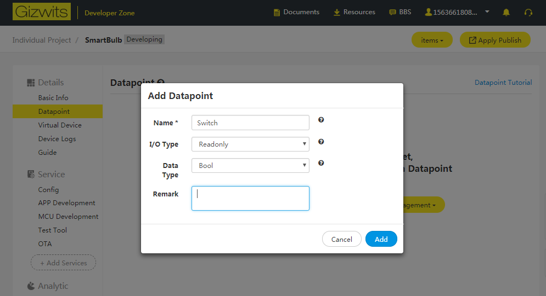
Task: Open the Data Type dropdown
Action: coord(250,166)
